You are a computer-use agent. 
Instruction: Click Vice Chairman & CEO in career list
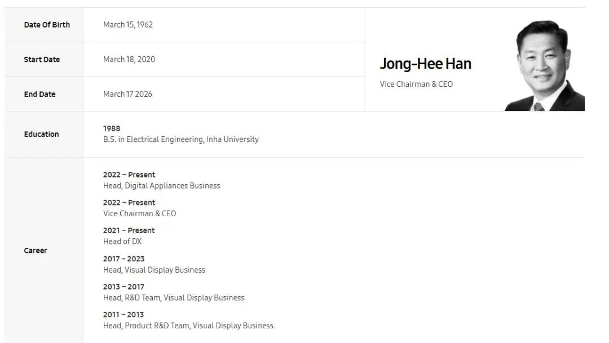(139, 214)
